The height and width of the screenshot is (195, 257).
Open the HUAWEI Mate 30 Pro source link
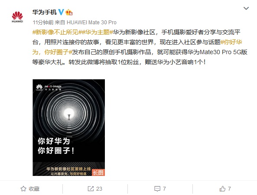[x=91, y=22]
